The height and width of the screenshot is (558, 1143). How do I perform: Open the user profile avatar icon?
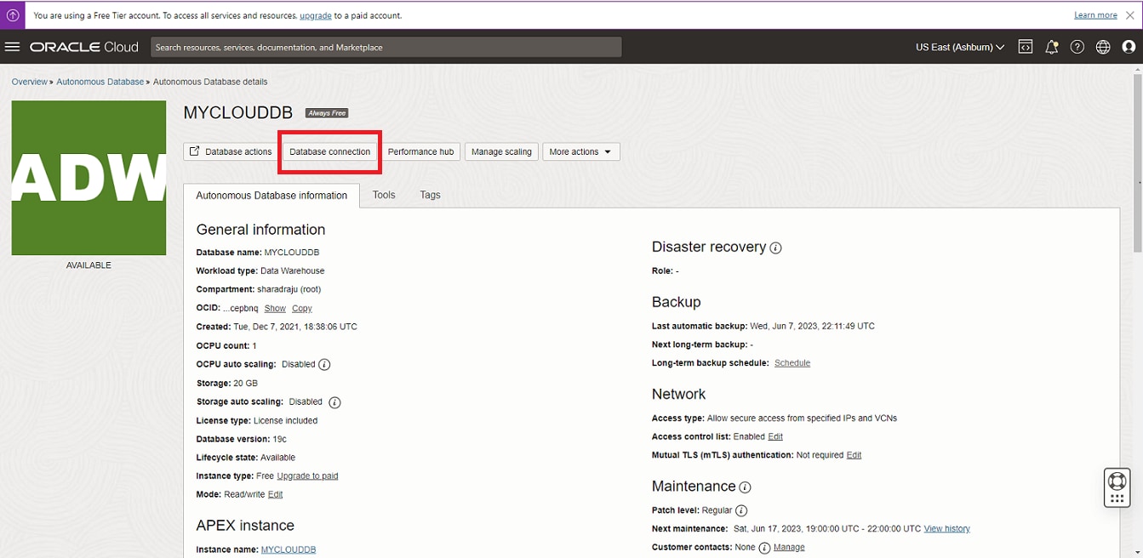[x=1129, y=47]
